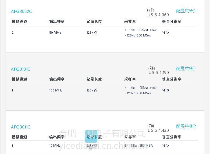
Task: Click 输出频率 header under AFG3052C
Action: (57, 21)
